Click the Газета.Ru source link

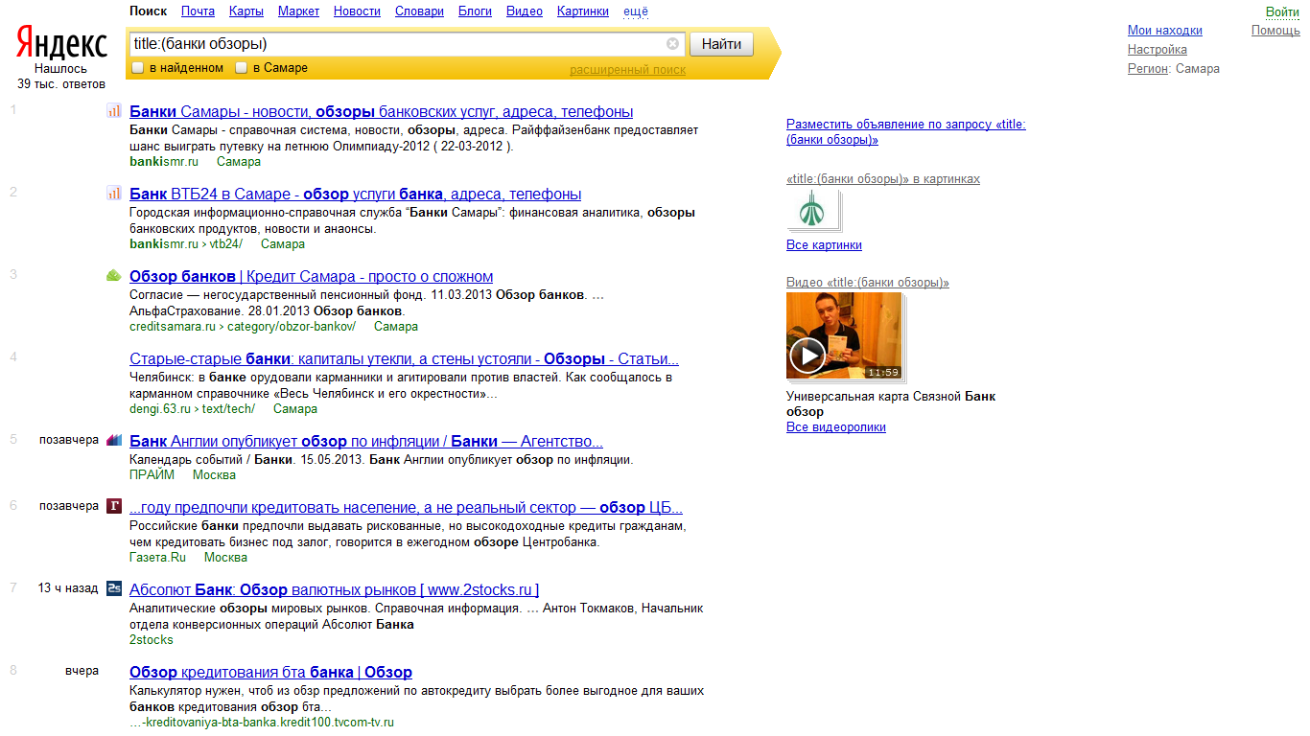[158, 558]
